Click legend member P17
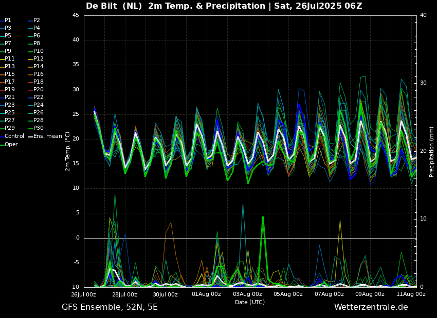This screenshot has width=437, height=318. 7,82
